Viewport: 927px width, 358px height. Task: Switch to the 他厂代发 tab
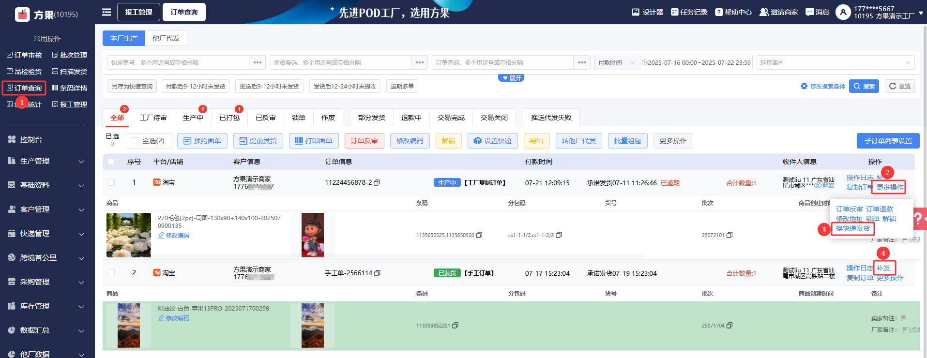point(166,38)
